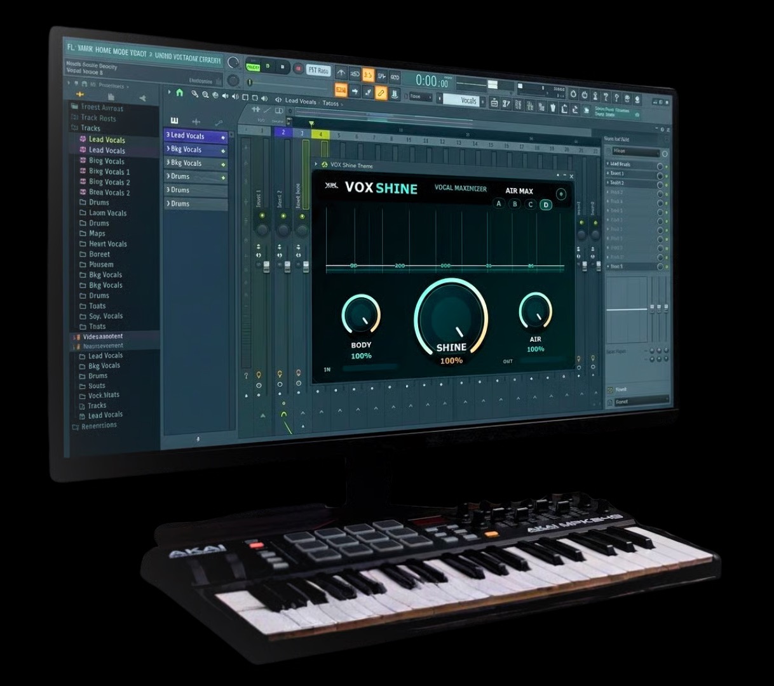Image resolution: width=774 pixels, height=686 pixels.
Task: Select Laom Vocals in the browser
Action: (107, 213)
